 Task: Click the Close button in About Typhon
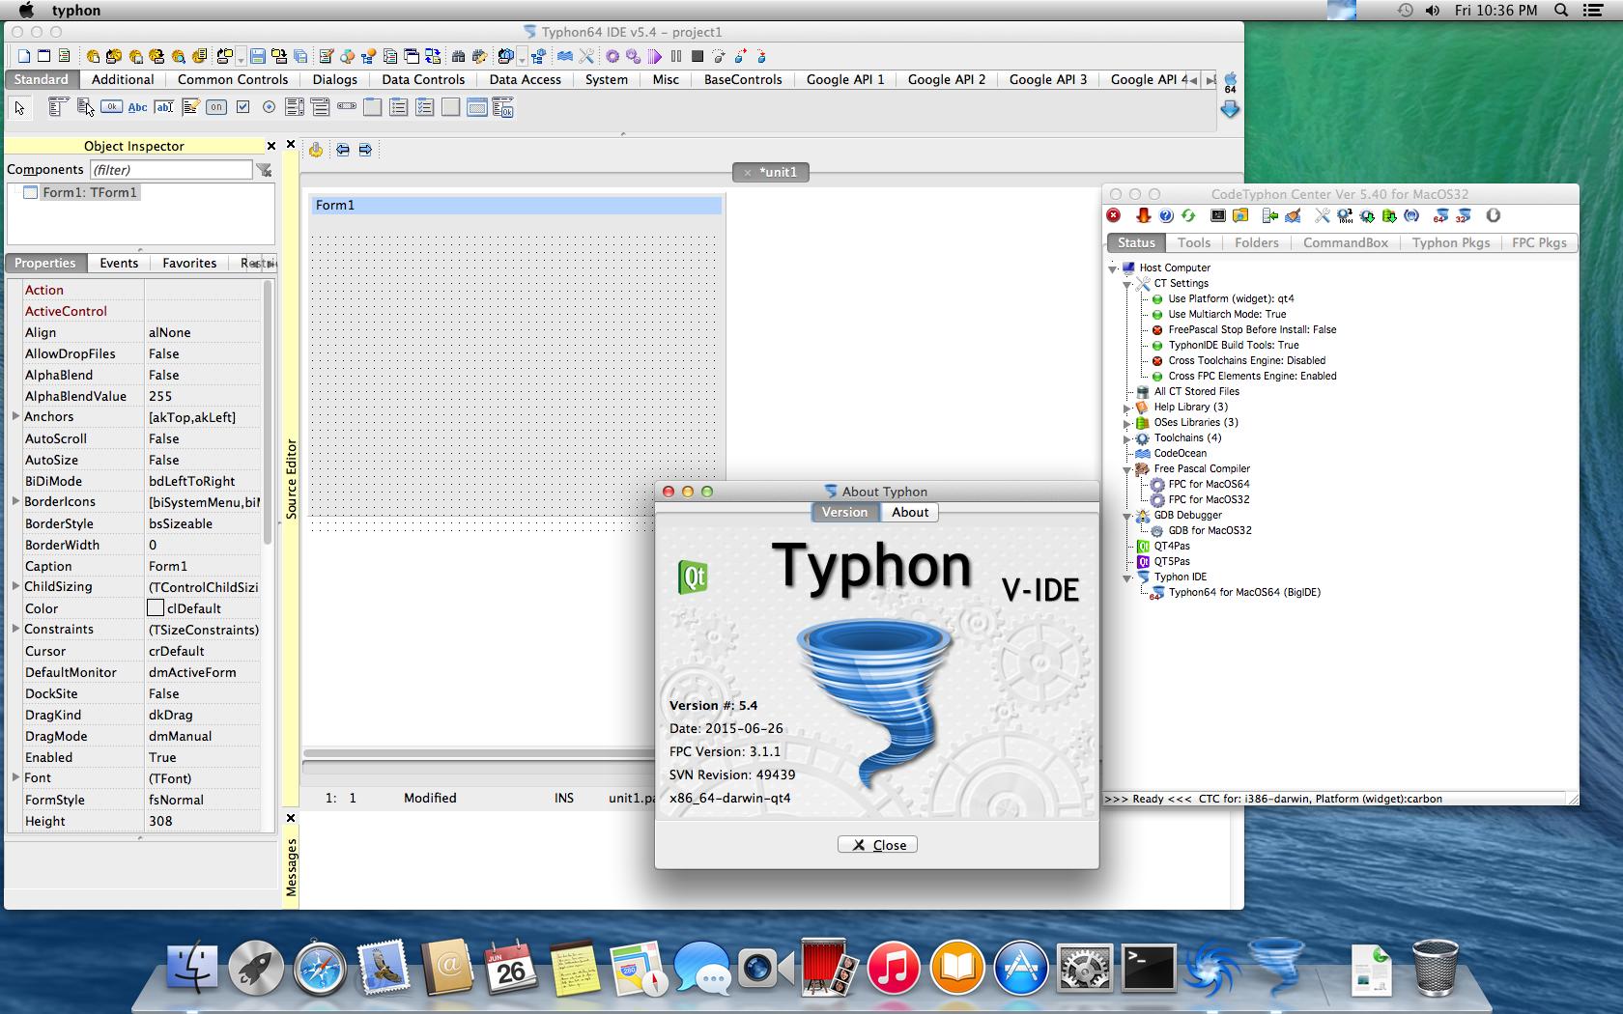[877, 845]
